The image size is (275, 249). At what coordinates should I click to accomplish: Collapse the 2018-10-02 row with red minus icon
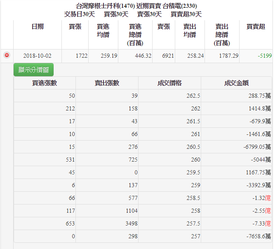[x=7, y=55]
